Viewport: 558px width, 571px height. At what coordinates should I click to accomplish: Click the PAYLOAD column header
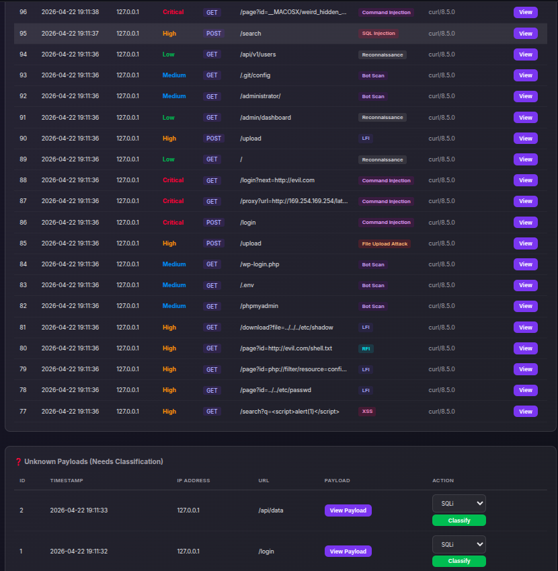click(337, 481)
